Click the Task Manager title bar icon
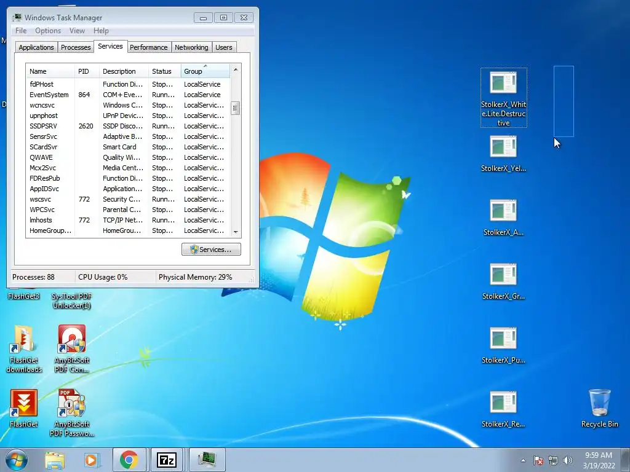Screen dimensions: 630x472 point(17,17)
